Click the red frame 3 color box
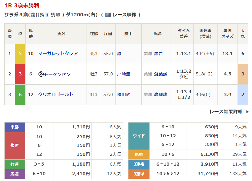Viewport: 252px width, 181px height. (20, 74)
